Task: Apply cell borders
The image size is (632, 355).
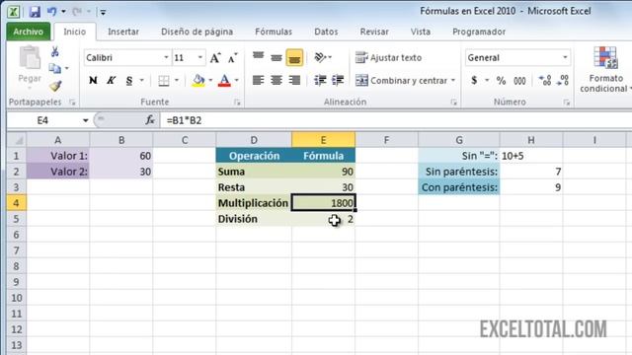Action: [164, 81]
